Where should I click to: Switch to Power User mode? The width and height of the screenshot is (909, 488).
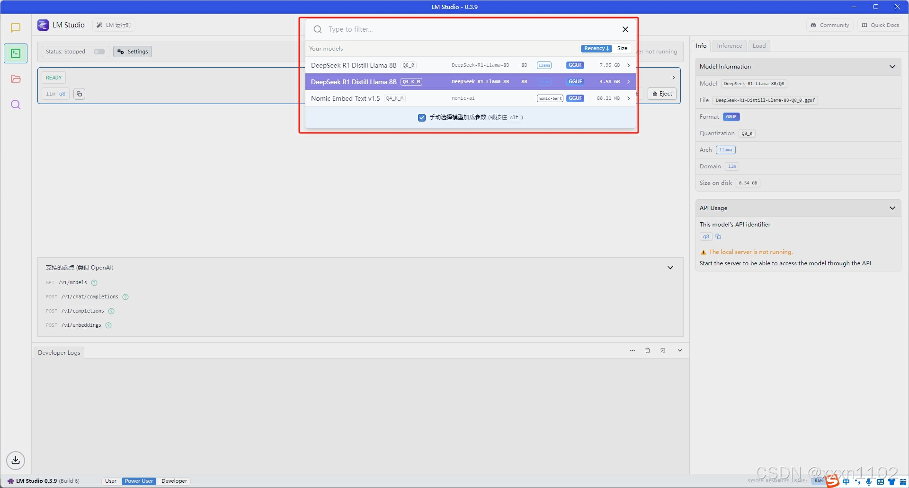(x=139, y=481)
